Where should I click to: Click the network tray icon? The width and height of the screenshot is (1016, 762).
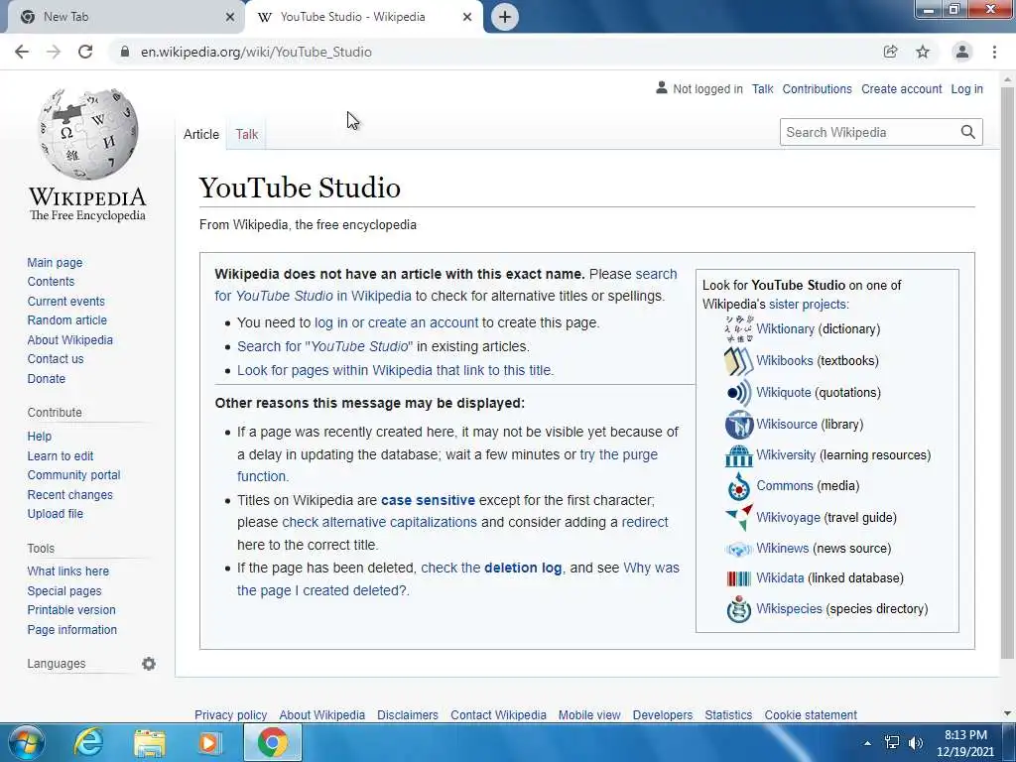pos(892,742)
